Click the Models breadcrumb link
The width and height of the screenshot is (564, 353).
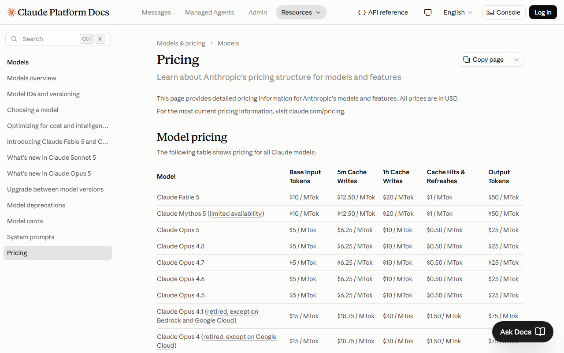point(228,43)
